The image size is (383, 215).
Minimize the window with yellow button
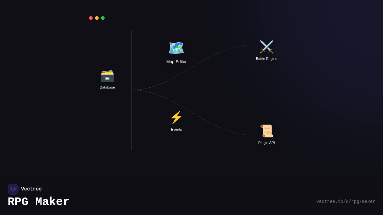97,18
